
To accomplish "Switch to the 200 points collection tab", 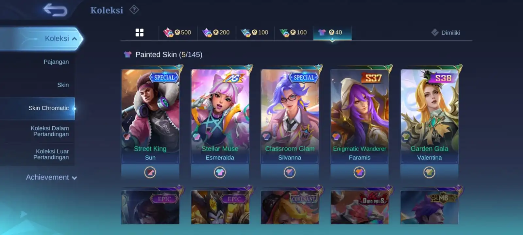I will (216, 32).
